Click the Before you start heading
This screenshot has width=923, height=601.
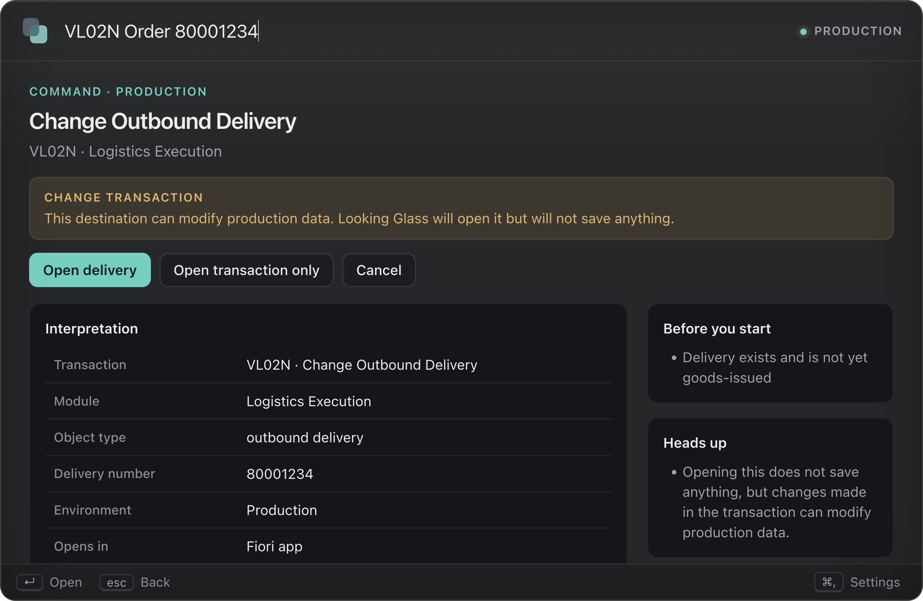(x=717, y=328)
